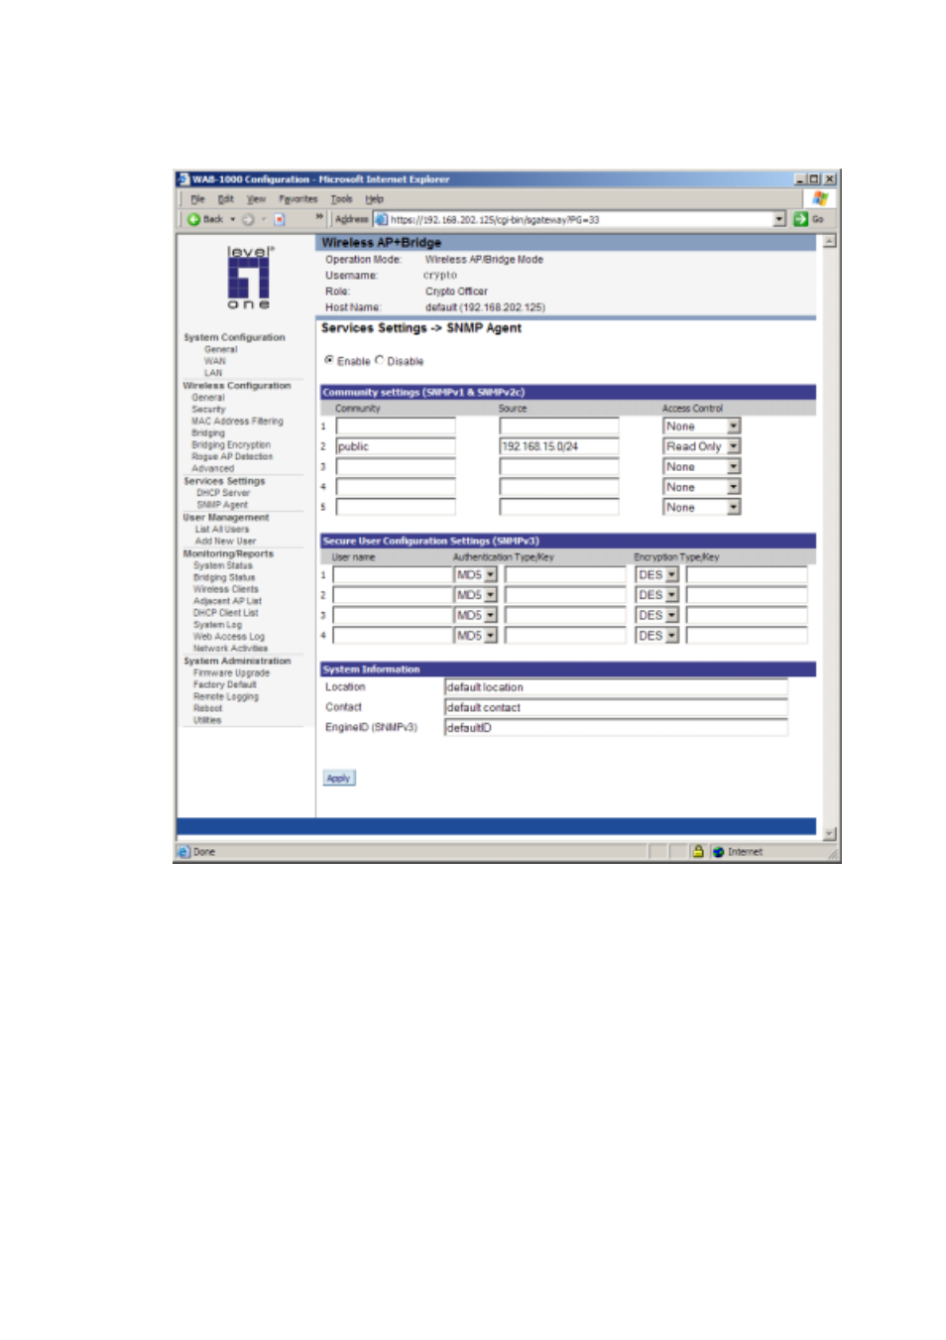Open the Back button history dropdown arrow
The width and height of the screenshot is (946, 1340).
coord(233,219)
